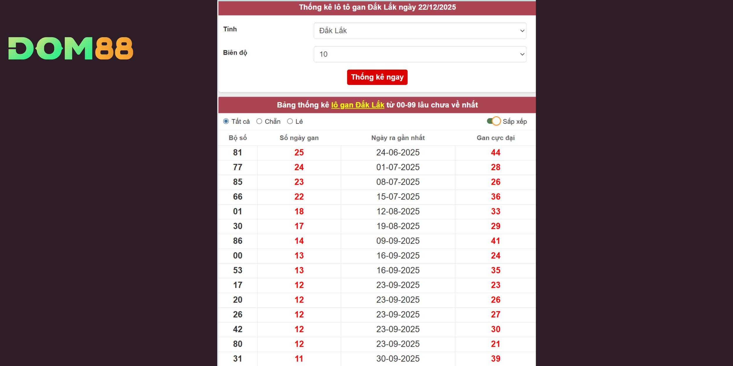Click the date 09-09-2025 cell
Screen dimensions: 733x366
tap(398, 241)
